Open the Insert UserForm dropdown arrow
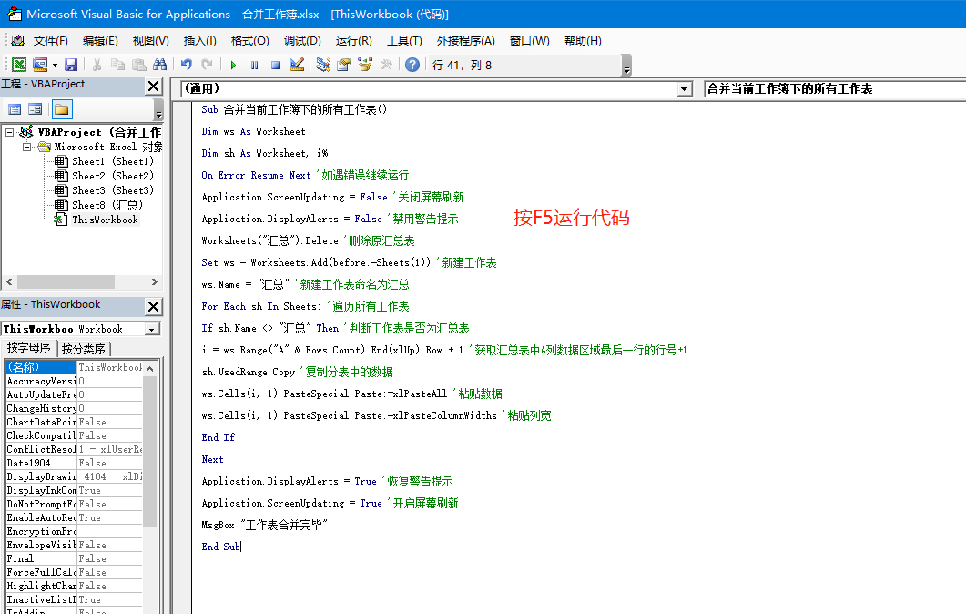 click(55, 65)
